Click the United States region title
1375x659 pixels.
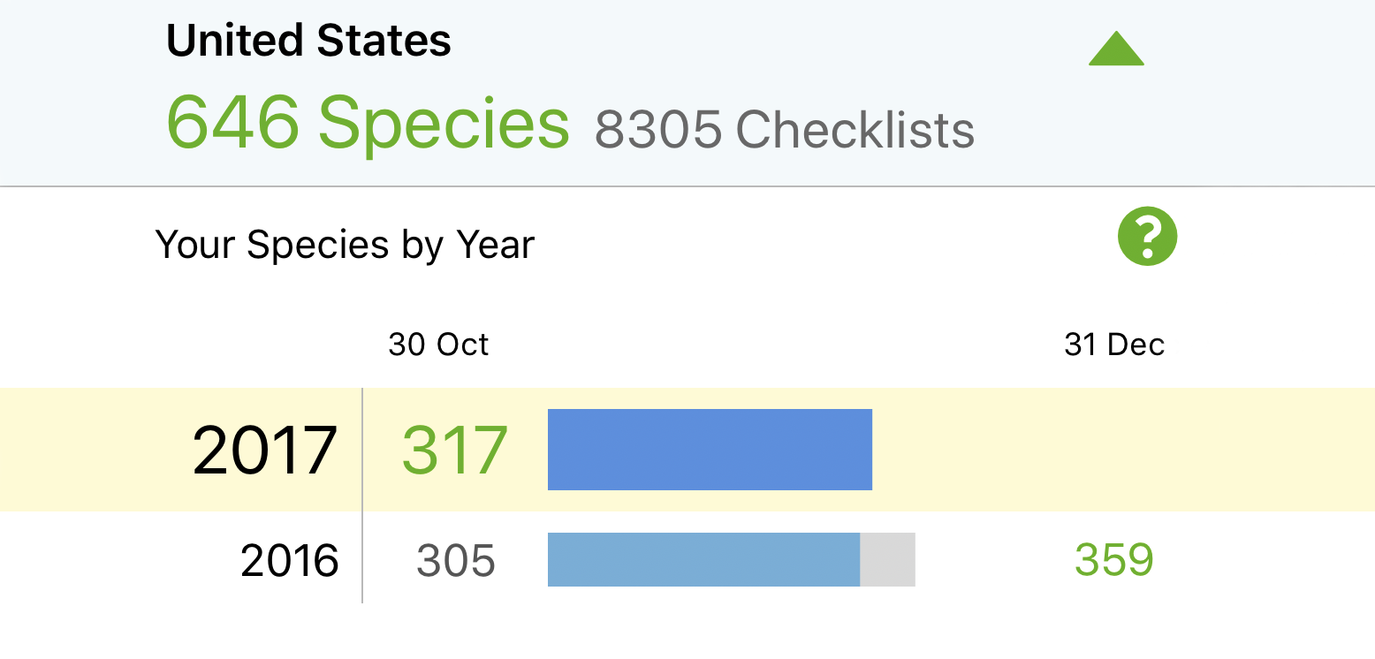pyautogui.click(x=308, y=40)
